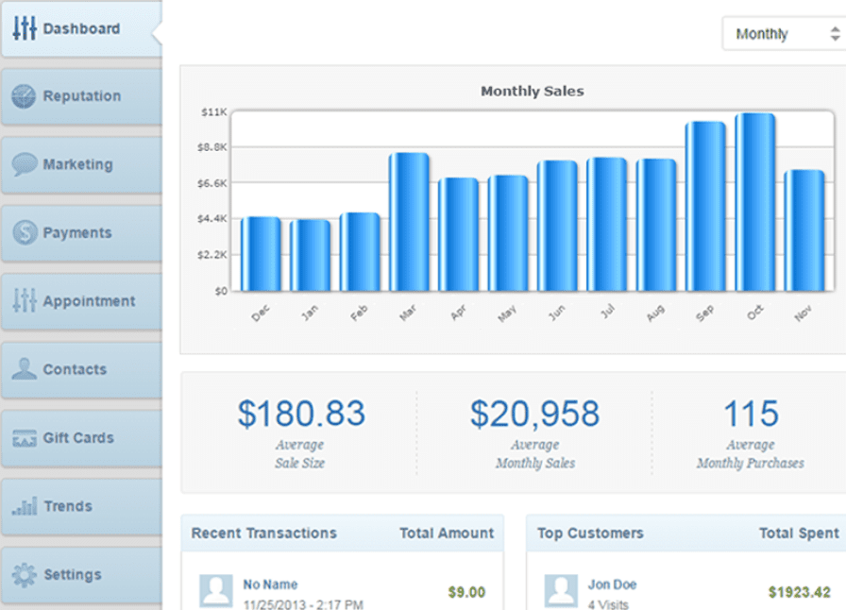The width and height of the screenshot is (846, 610).
Task: Click the Settings gear icon
Action: pos(25,574)
